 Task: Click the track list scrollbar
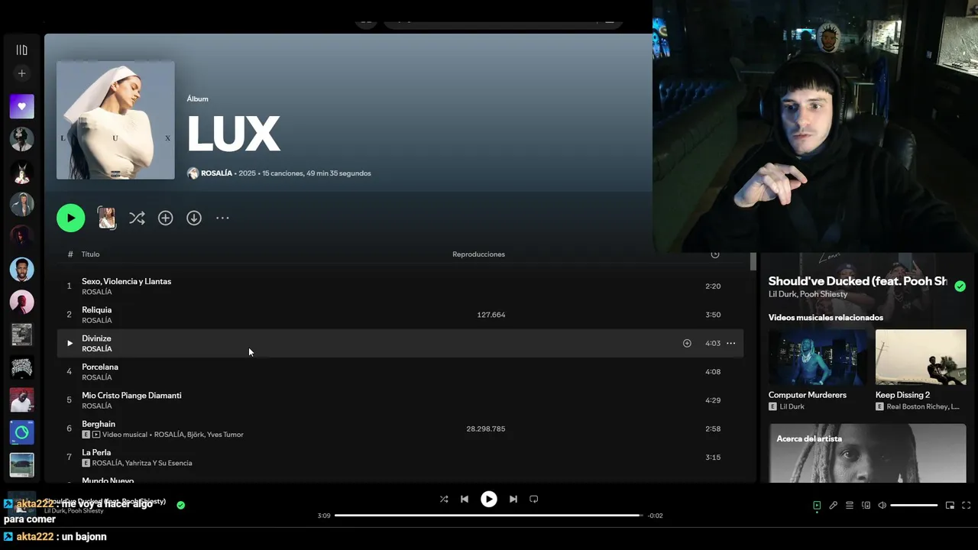753,262
